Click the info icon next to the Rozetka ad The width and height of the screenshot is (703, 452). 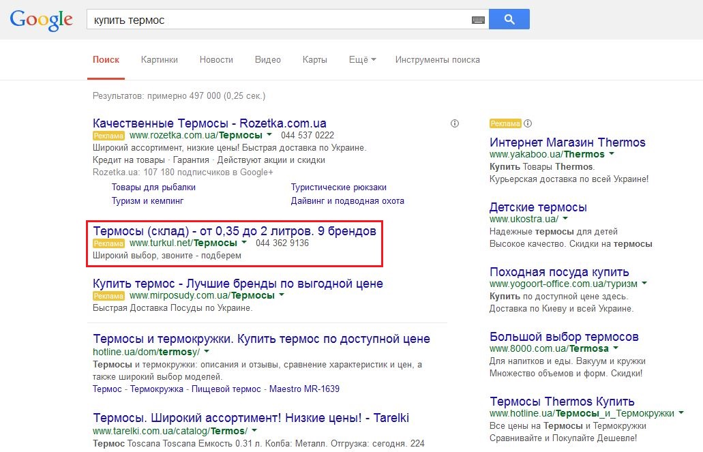click(455, 123)
